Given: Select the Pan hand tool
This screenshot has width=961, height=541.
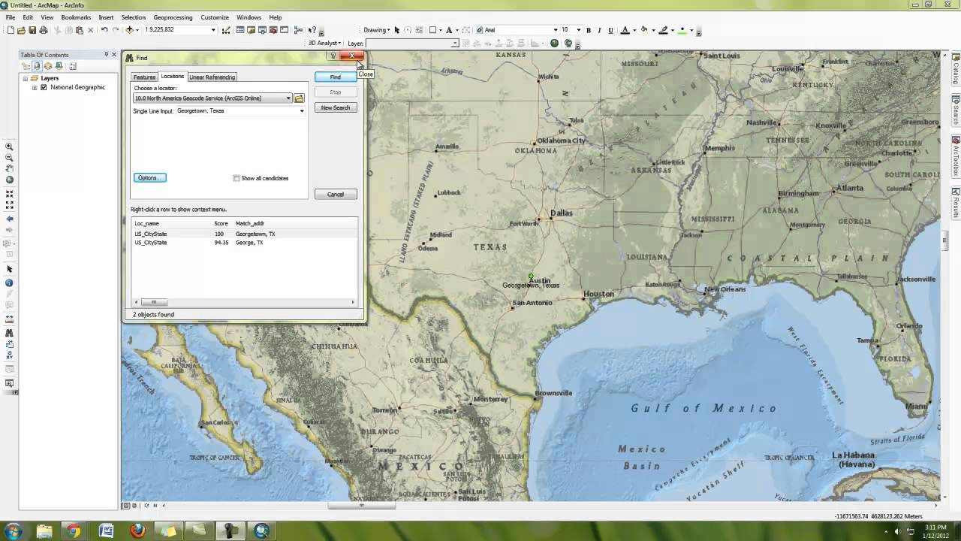Looking at the screenshot, I should (9, 169).
